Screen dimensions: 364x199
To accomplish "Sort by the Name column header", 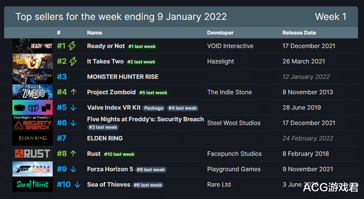I will 94,33.
